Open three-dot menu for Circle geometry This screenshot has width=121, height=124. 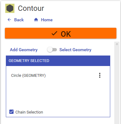(x=100, y=75)
